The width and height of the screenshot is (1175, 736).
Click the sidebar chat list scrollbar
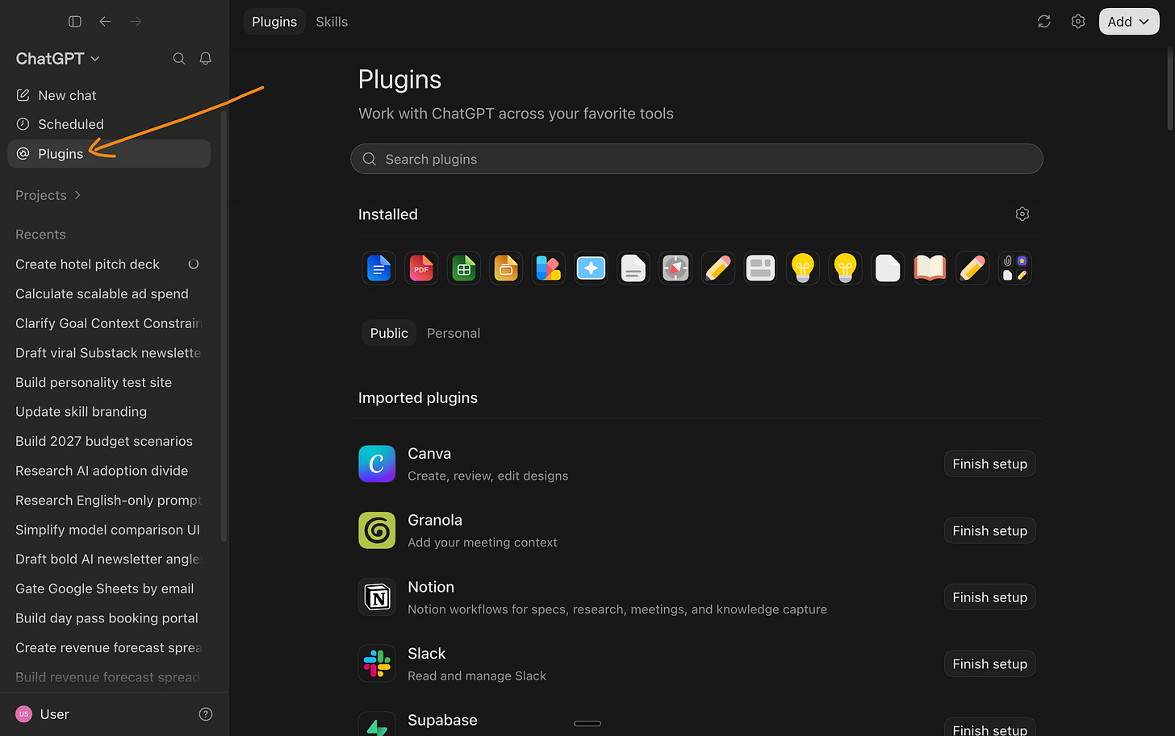click(224, 326)
